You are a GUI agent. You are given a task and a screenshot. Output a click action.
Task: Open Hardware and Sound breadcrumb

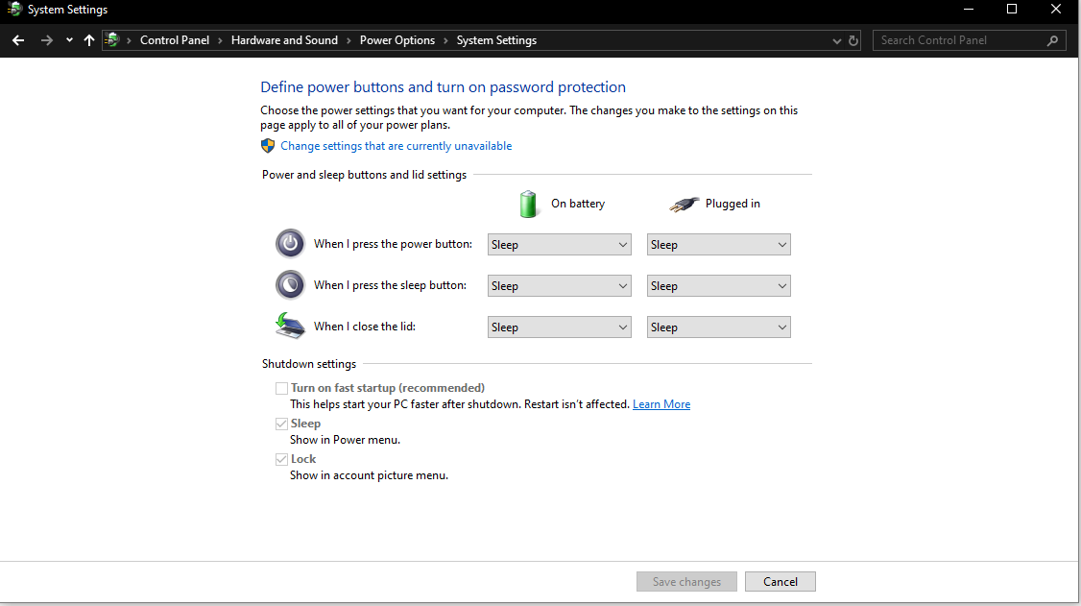tap(284, 40)
